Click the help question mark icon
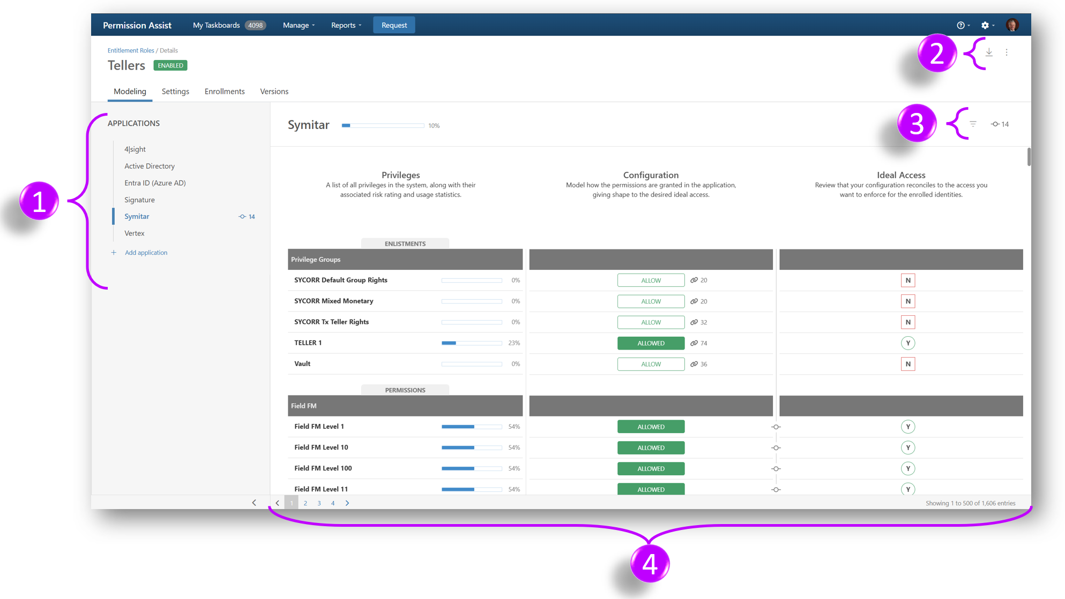Screen dimensions: 1065x599 (x=960, y=25)
